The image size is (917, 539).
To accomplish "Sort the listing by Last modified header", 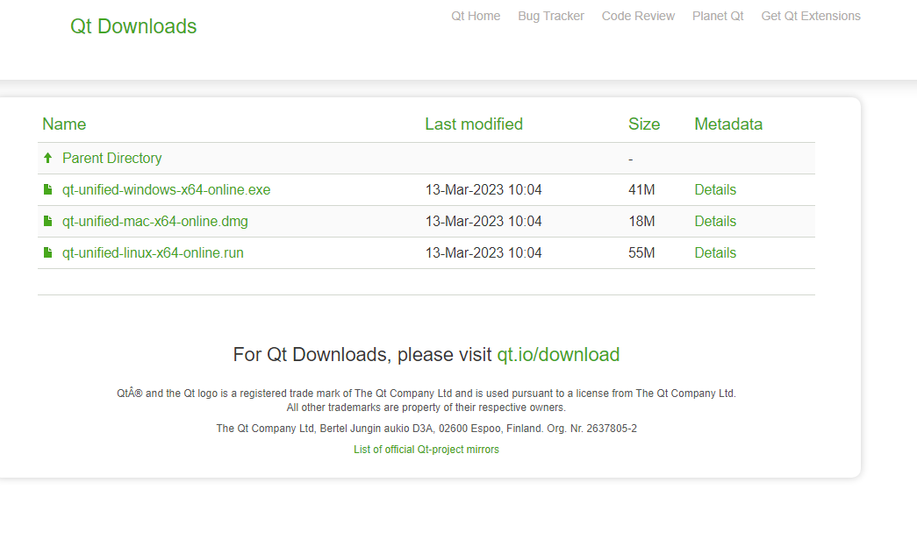I will [x=474, y=124].
